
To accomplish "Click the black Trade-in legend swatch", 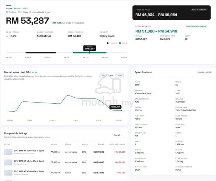I will [108, 43].
